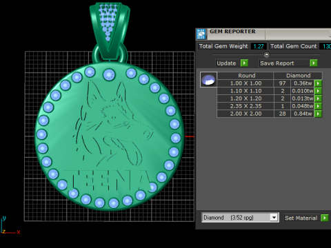Click the Total Gem Weight label
This screenshot has width=331, height=248.
point(223,46)
